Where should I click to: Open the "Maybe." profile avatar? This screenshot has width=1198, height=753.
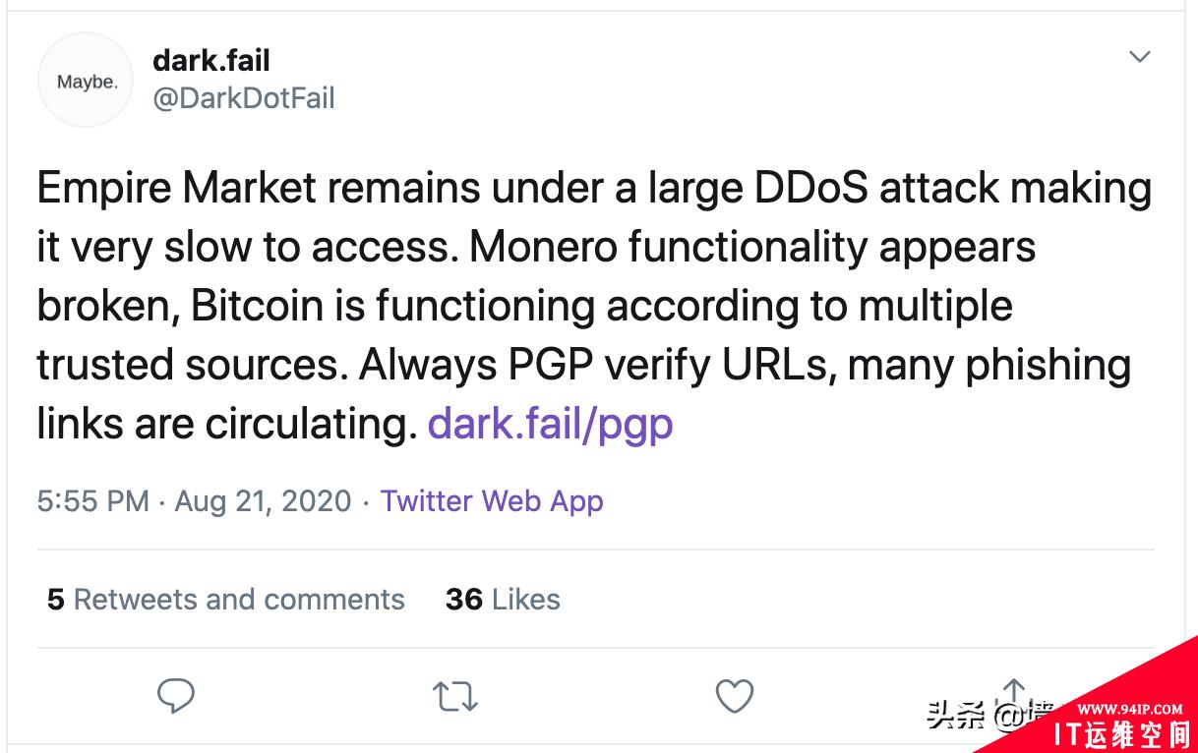click(86, 82)
